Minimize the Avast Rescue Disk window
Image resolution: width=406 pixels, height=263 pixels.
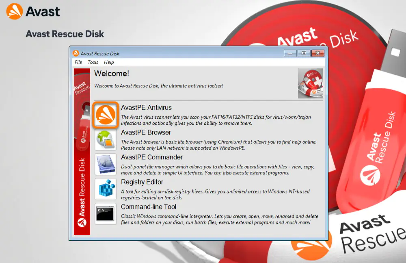290,53
